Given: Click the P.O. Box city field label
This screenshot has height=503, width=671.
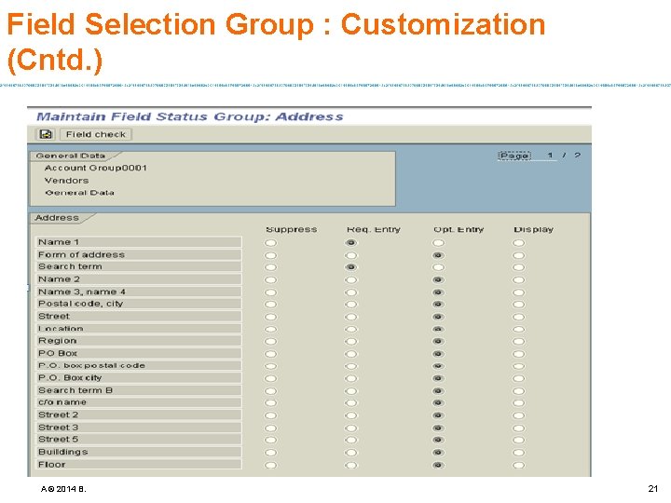Looking at the screenshot, I should tap(70, 377).
